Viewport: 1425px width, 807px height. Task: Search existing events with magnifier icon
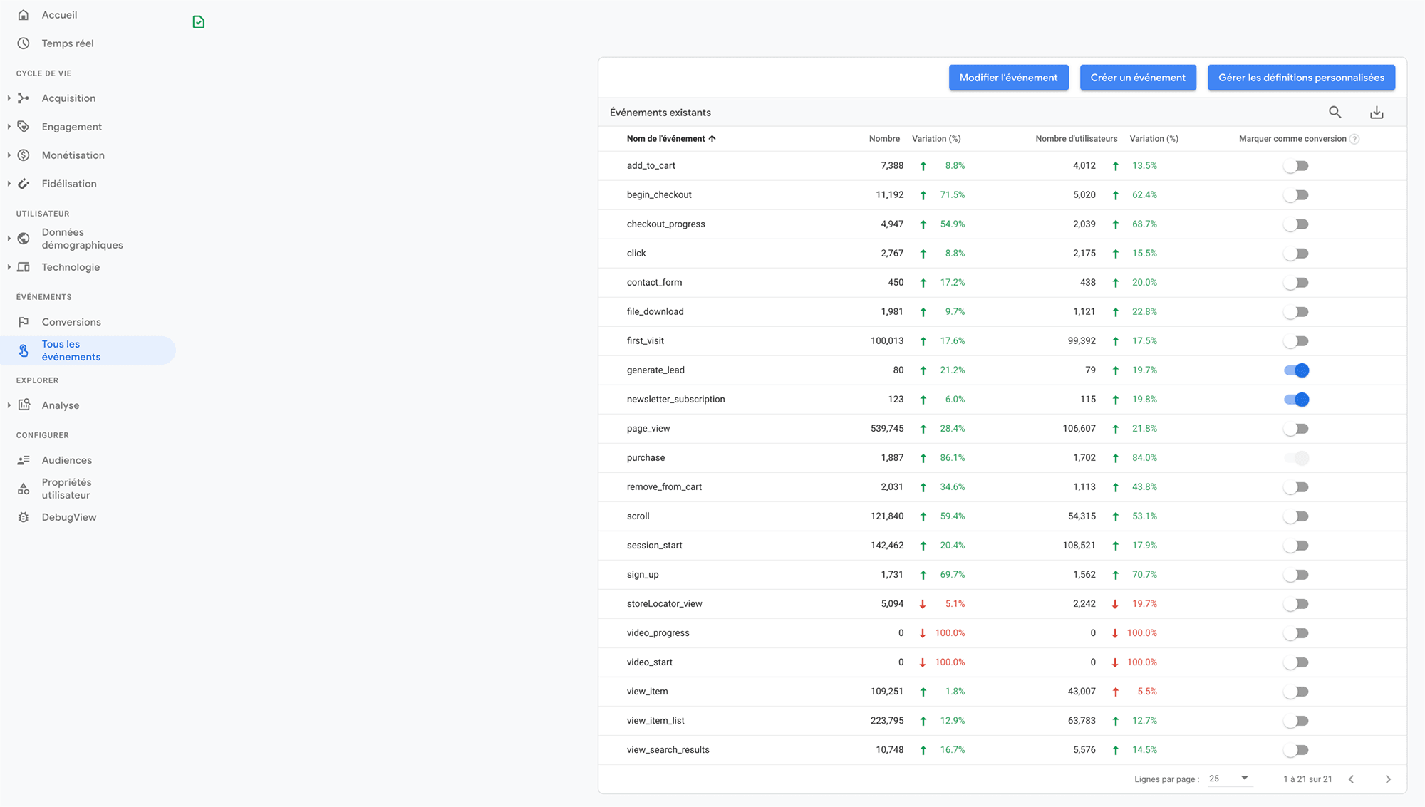click(1335, 112)
